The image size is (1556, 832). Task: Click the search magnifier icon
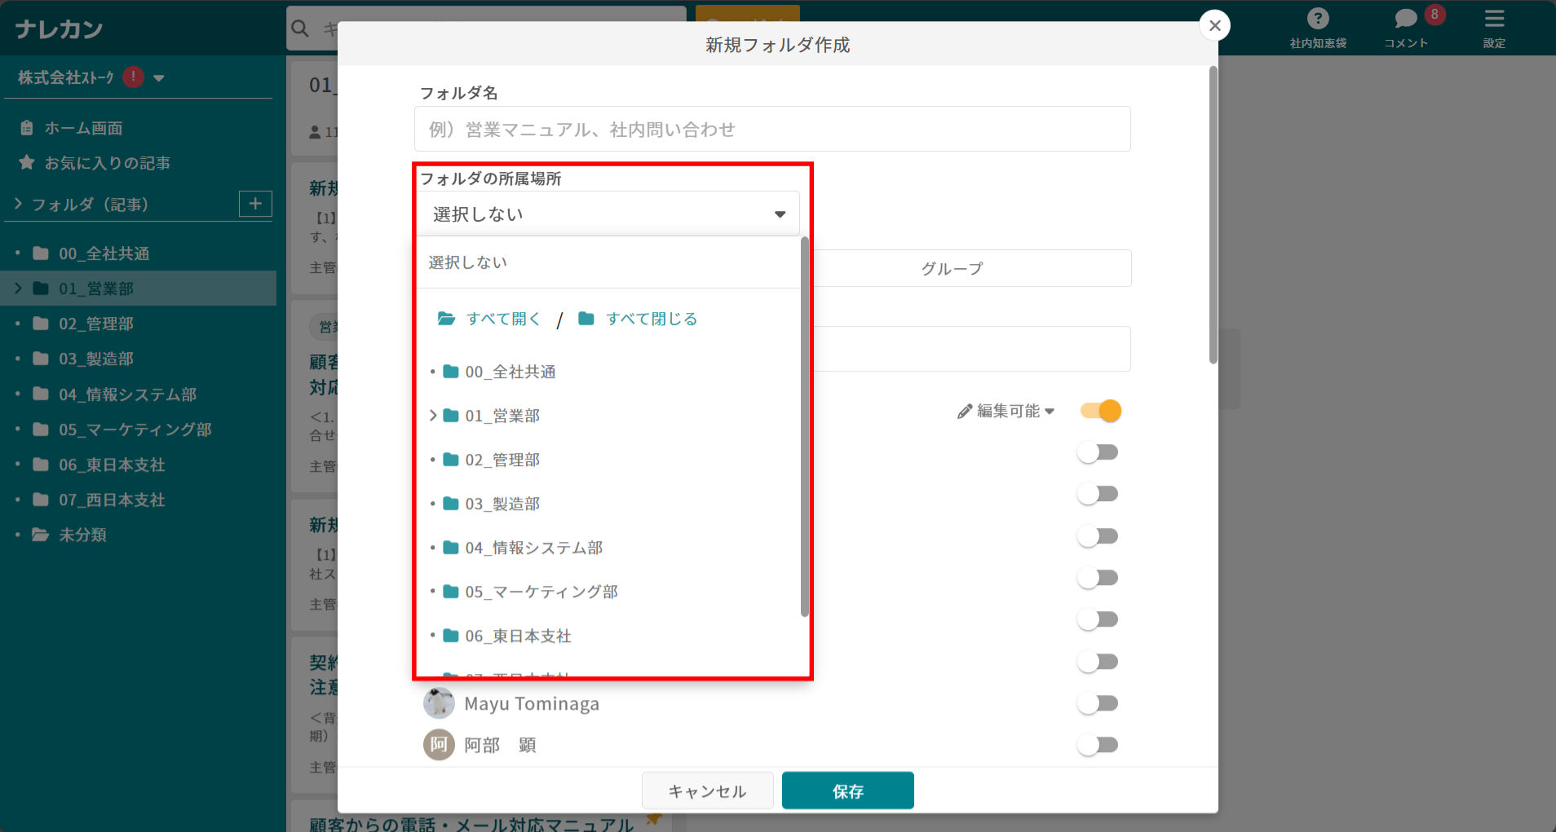click(299, 29)
